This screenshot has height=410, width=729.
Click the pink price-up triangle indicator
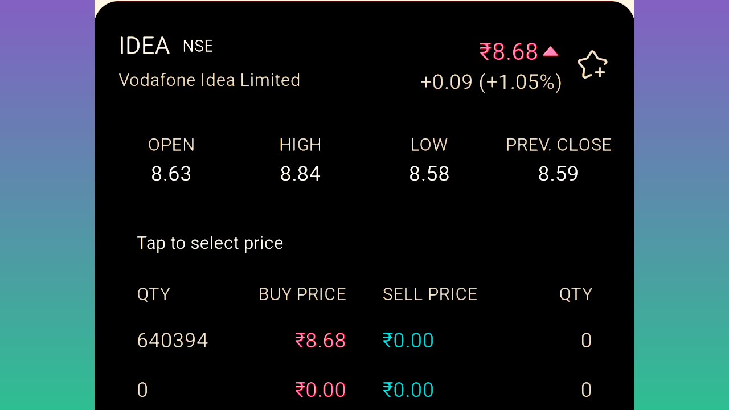click(x=550, y=52)
